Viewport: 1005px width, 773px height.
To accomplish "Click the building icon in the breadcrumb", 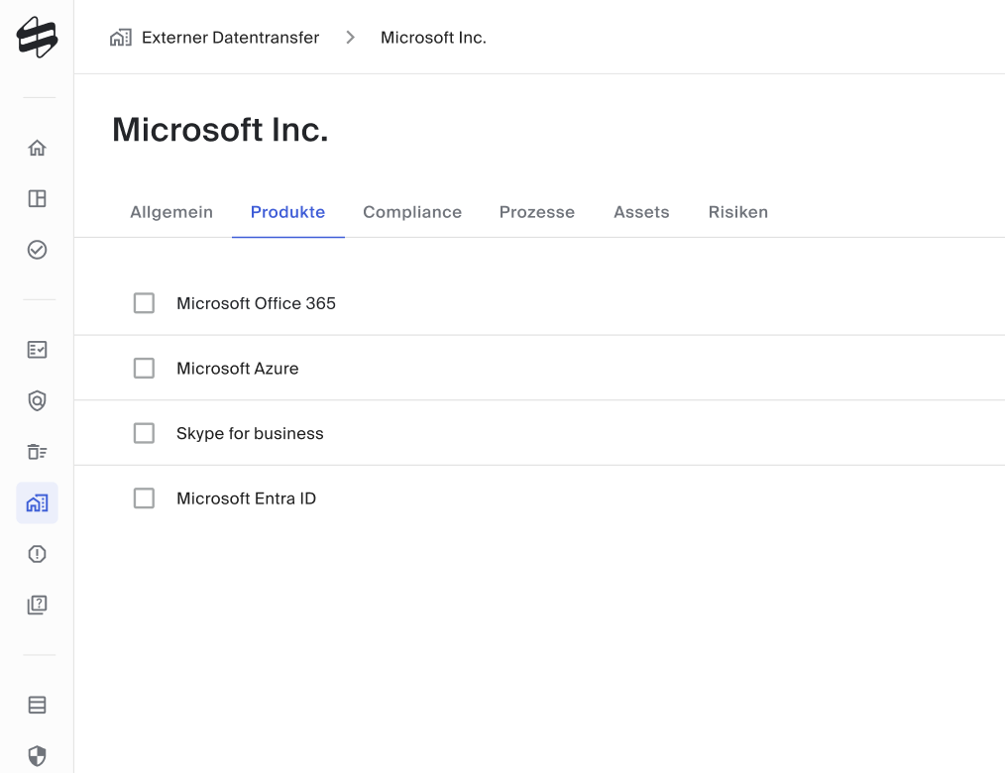I will click(x=121, y=38).
